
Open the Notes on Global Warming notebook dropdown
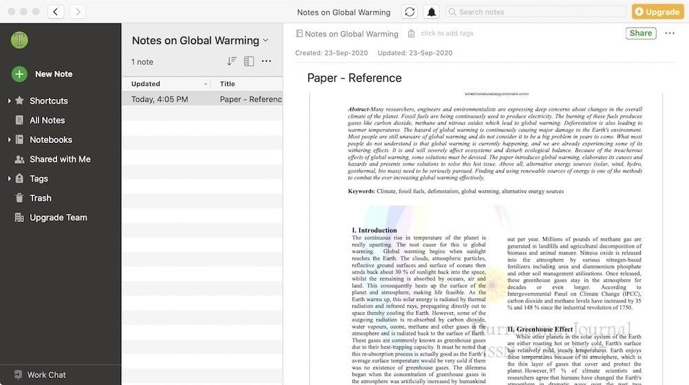coord(266,41)
